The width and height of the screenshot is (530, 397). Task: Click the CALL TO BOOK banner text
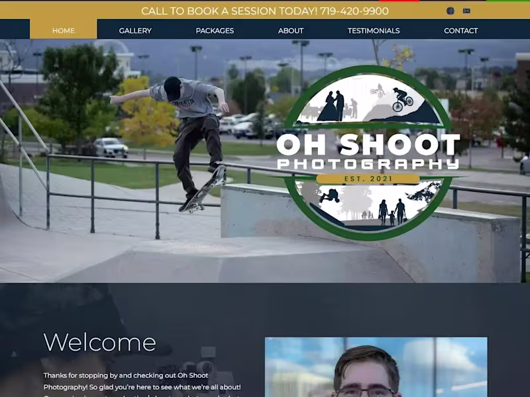(265, 11)
